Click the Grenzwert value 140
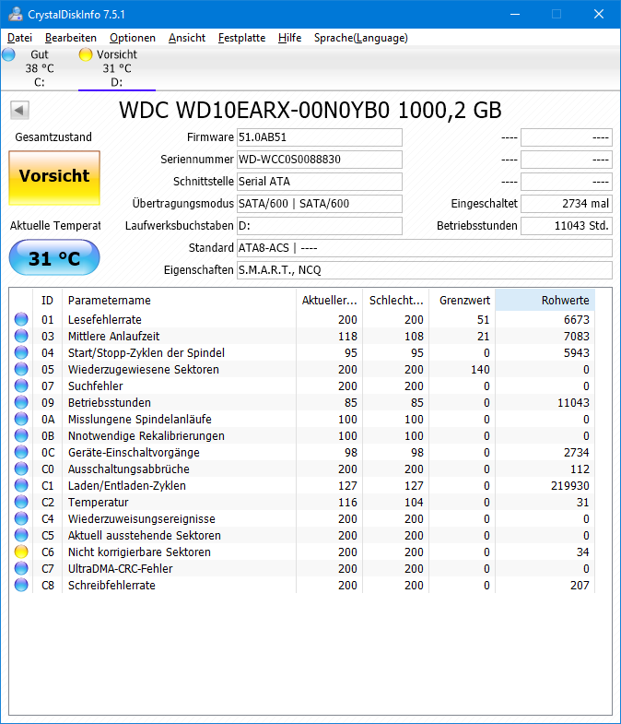Image resolution: width=621 pixels, height=724 pixels. point(480,370)
